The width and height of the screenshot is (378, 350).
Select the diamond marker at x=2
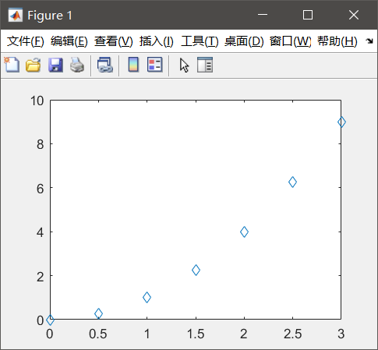[244, 232]
